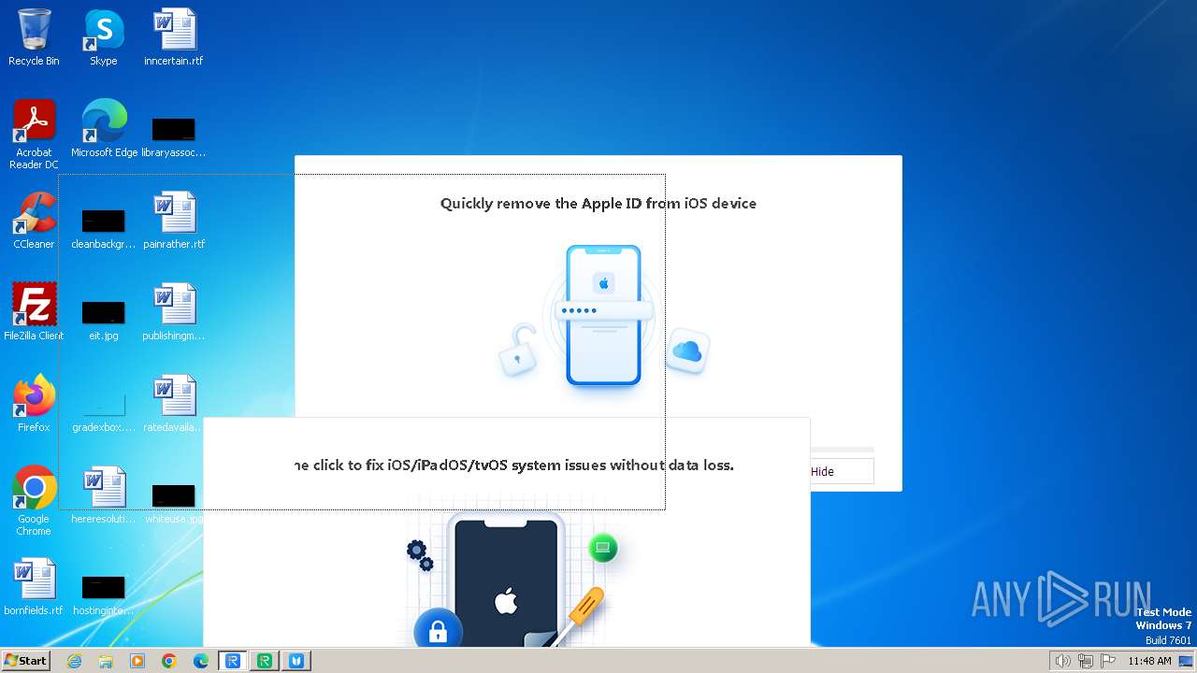Select the cleanbackgr… file on desktop
The width and height of the screenshot is (1197, 673).
coord(103,228)
